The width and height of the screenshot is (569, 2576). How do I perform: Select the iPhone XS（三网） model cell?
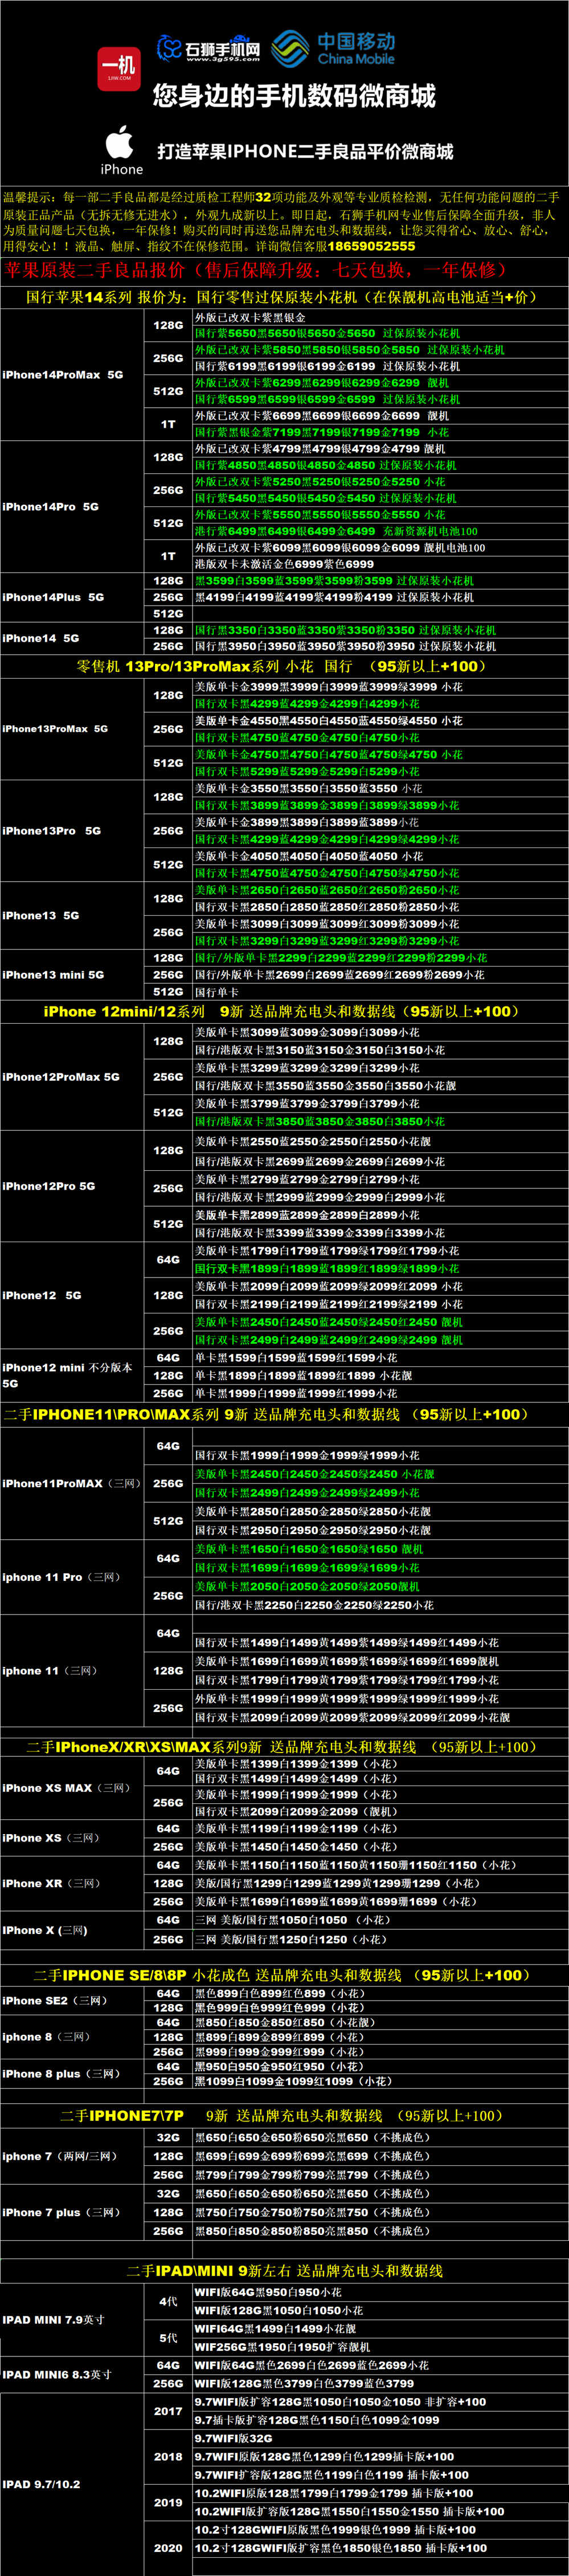coord(72,1838)
